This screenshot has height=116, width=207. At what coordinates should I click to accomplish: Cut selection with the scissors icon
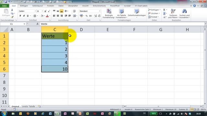pyautogui.click(x=12, y=10)
